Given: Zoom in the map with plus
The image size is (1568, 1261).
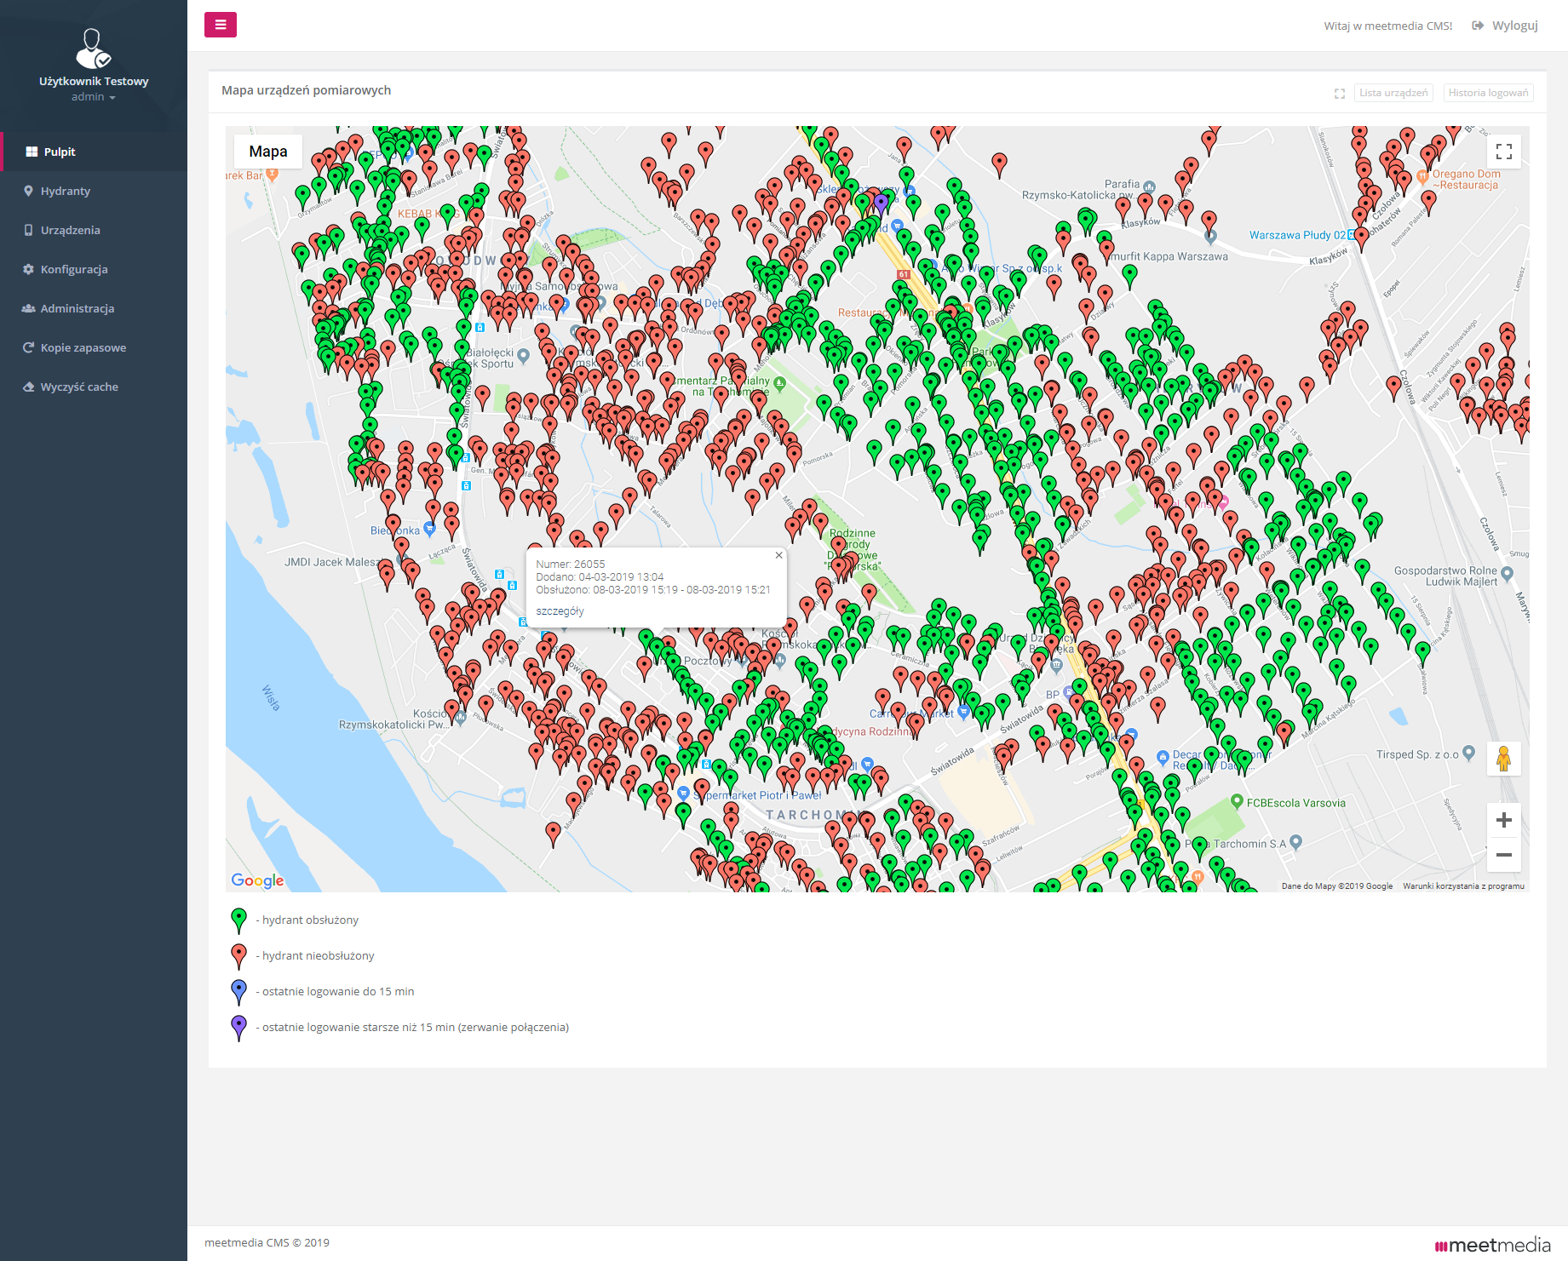Looking at the screenshot, I should [1503, 820].
